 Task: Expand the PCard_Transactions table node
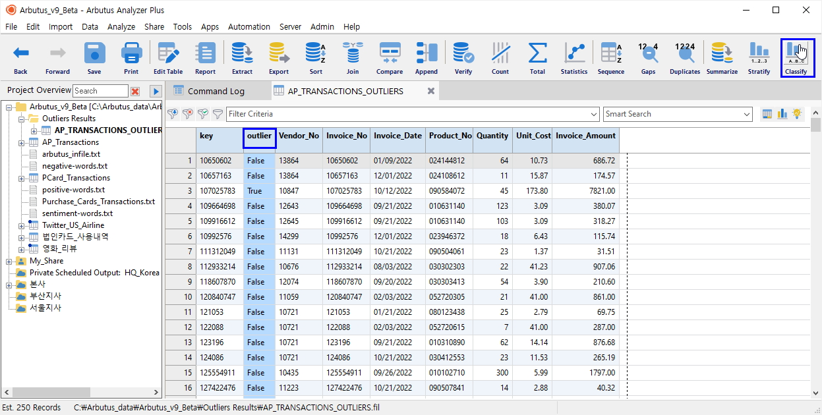(22, 178)
